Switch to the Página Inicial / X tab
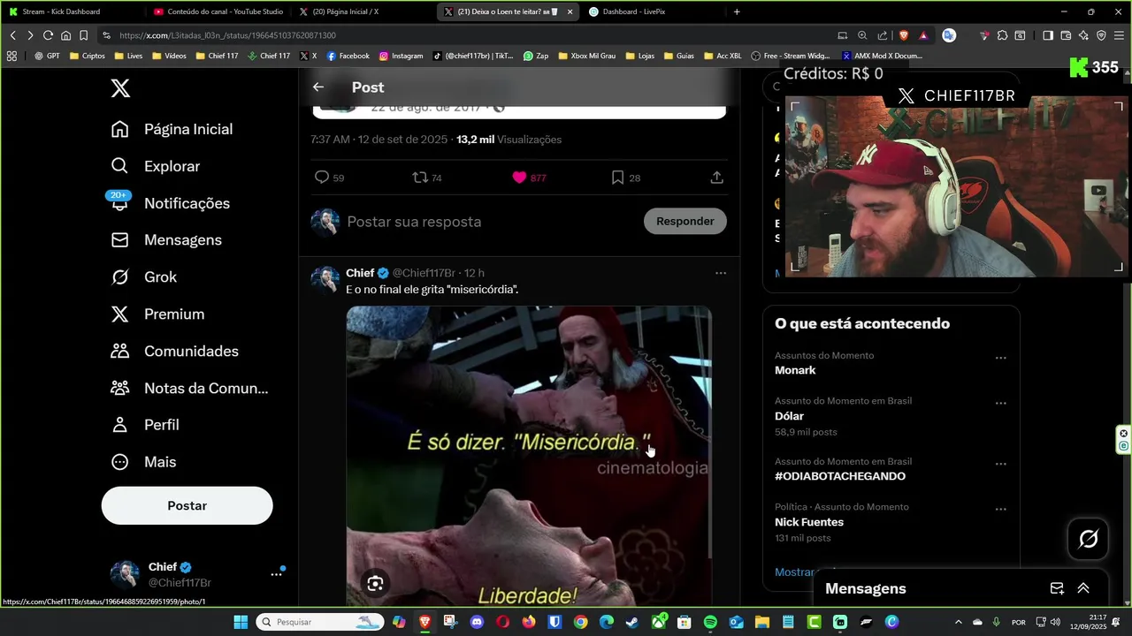 point(363,11)
